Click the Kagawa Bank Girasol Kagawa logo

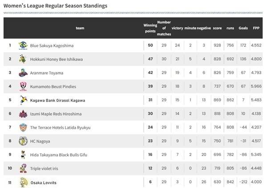pos(23,100)
